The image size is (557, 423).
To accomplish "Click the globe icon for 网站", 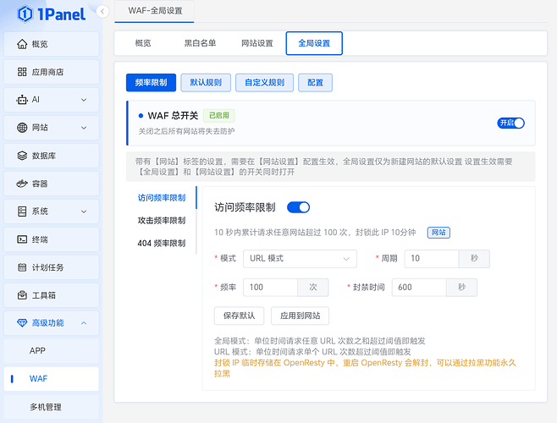I will (22, 128).
